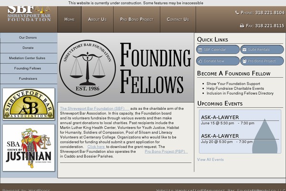Click the Pro Bono Project quick link button
This screenshot has width=286, height=191.
tap(262, 61)
